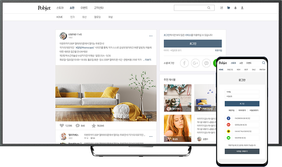Open the yellow sofa post image
Screen dimensions: 282x167
106,93
